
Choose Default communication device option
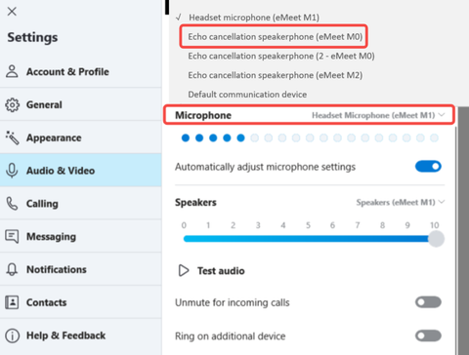point(247,95)
